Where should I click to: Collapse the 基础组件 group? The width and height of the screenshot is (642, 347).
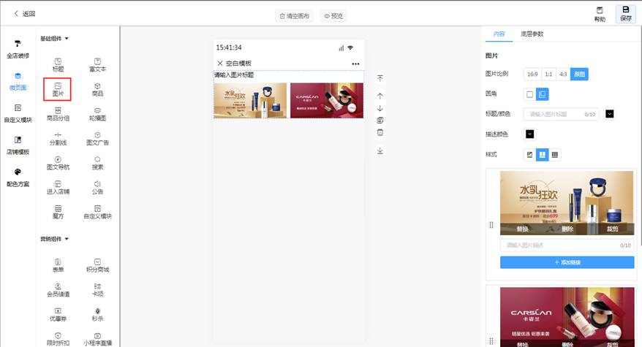click(54, 39)
